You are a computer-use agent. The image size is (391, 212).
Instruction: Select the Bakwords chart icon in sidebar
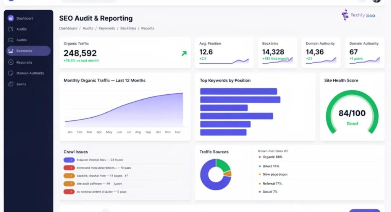point(11,51)
